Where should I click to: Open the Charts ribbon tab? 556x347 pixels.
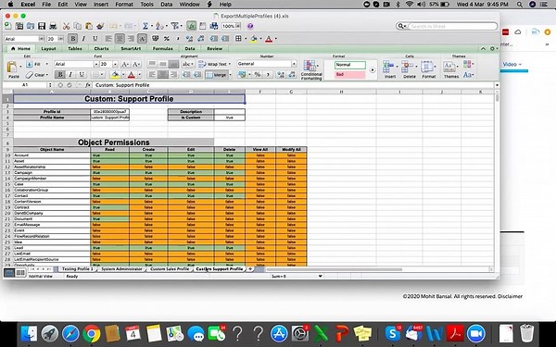[101, 48]
